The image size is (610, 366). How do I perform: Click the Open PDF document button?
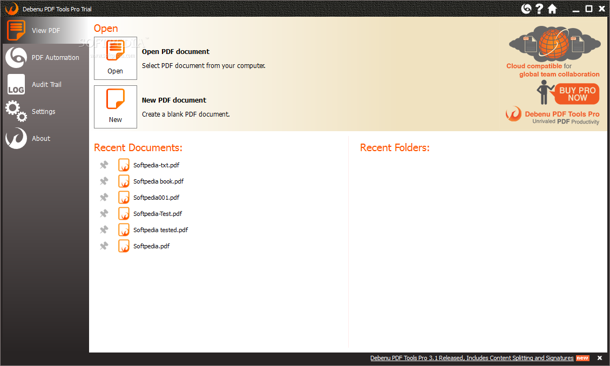point(116,58)
